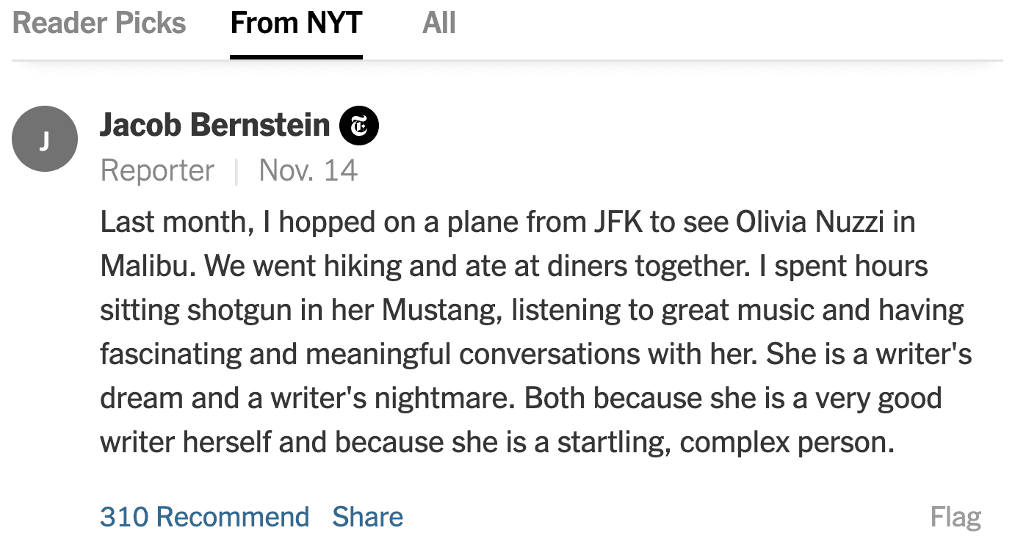Open the All comments tab
This screenshot has width=1015, height=558.
pyautogui.click(x=439, y=23)
